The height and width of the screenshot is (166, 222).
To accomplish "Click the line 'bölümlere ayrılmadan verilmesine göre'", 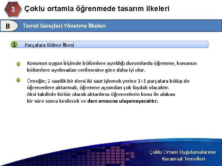I will coord(86,70).
